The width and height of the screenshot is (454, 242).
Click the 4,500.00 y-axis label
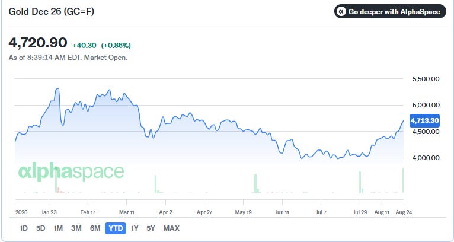tap(426, 132)
